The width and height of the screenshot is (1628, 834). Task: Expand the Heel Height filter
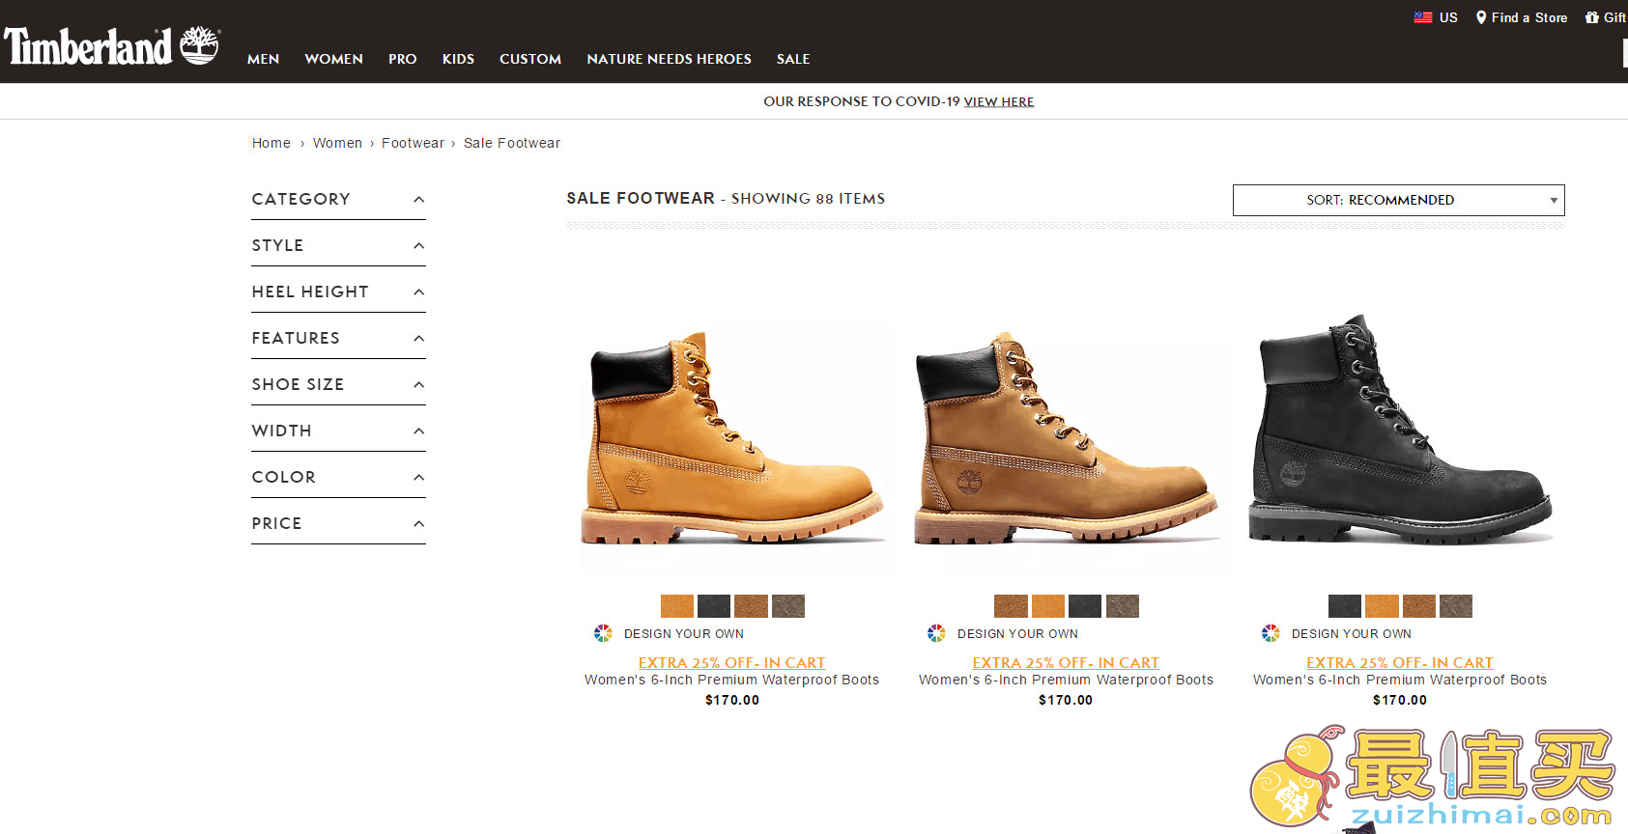click(x=338, y=292)
